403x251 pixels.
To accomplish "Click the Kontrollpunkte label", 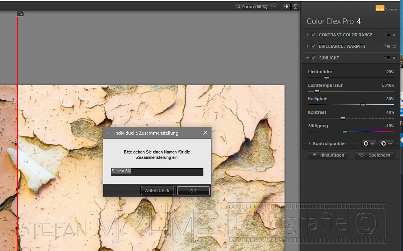I will (x=329, y=144).
